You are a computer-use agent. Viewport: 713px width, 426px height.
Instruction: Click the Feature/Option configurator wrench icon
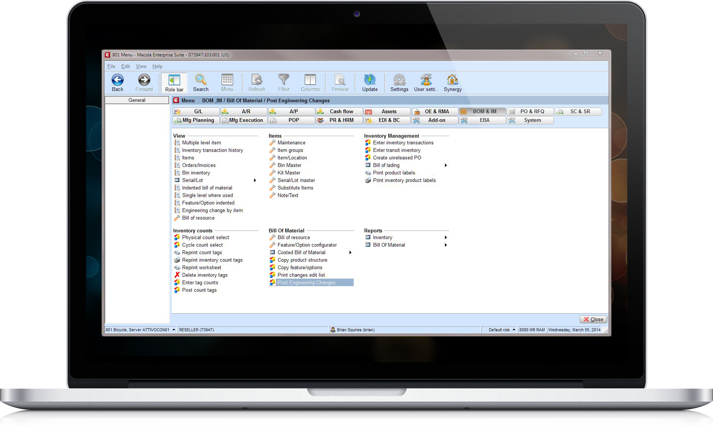coord(272,245)
